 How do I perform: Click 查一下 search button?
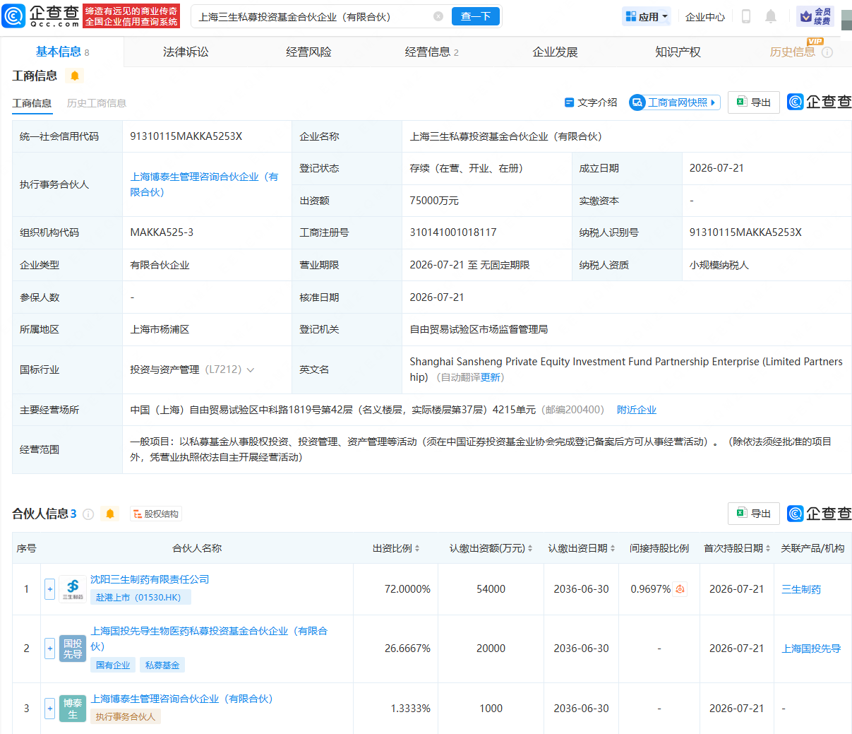pyautogui.click(x=476, y=16)
